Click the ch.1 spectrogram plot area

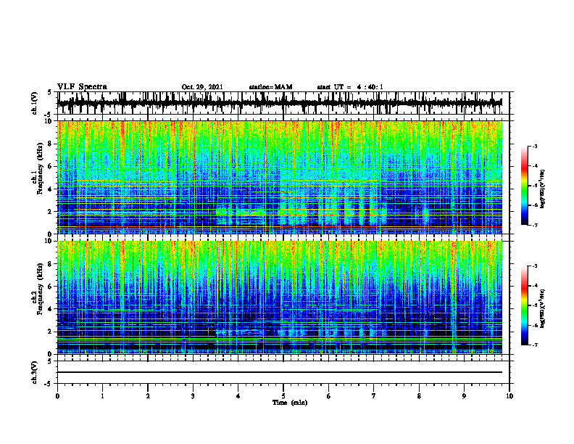pos(280,177)
